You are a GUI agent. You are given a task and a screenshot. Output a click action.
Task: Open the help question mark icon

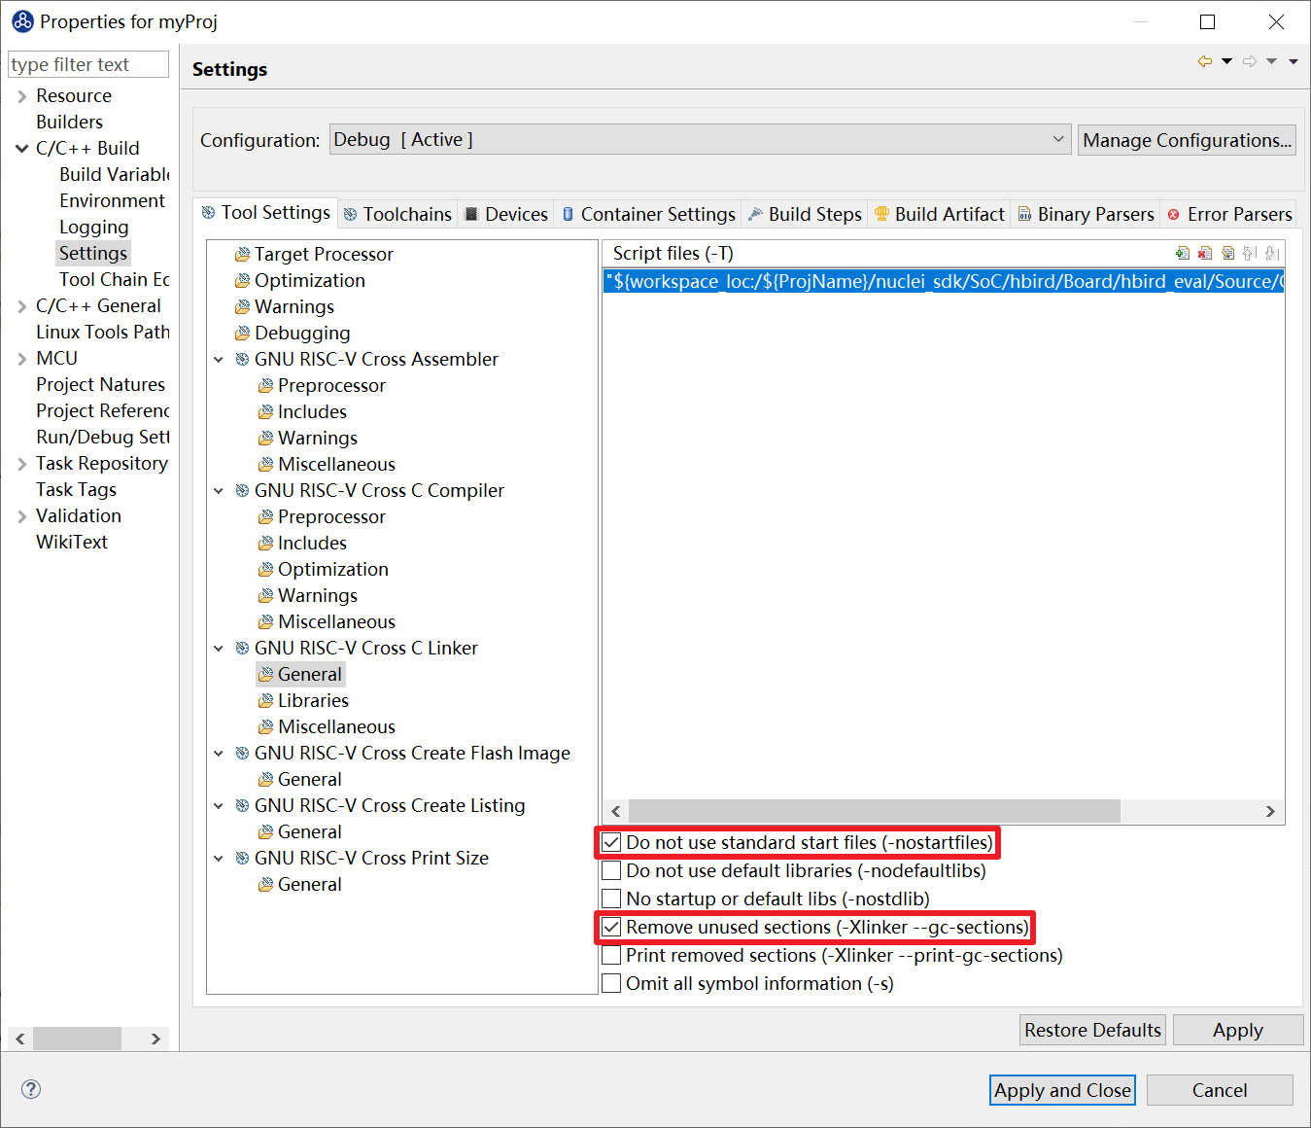coord(31,1089)
